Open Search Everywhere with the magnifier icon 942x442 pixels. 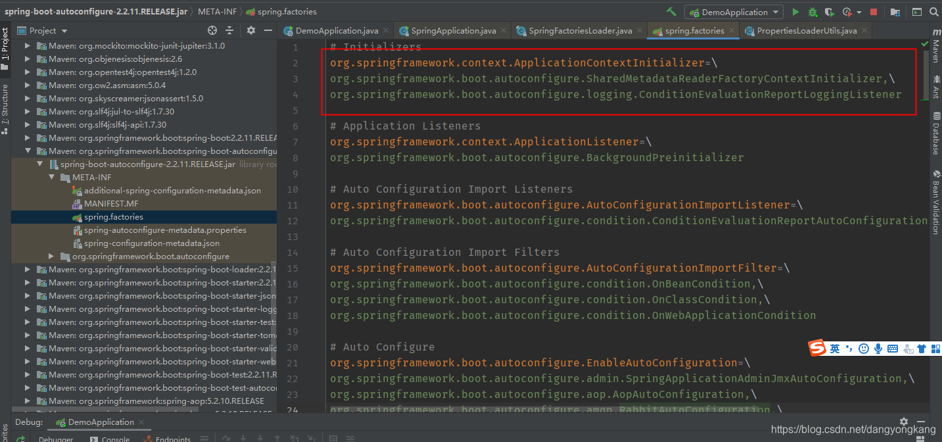click(x=933, y=11)
